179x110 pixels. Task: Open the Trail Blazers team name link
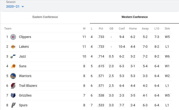[28, 86]
